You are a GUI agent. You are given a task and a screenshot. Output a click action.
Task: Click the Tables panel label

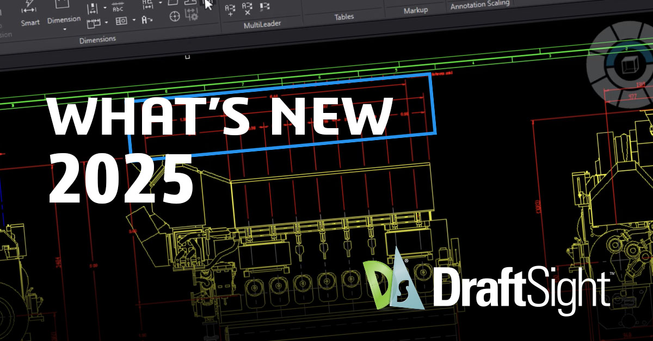click(343, 17)
